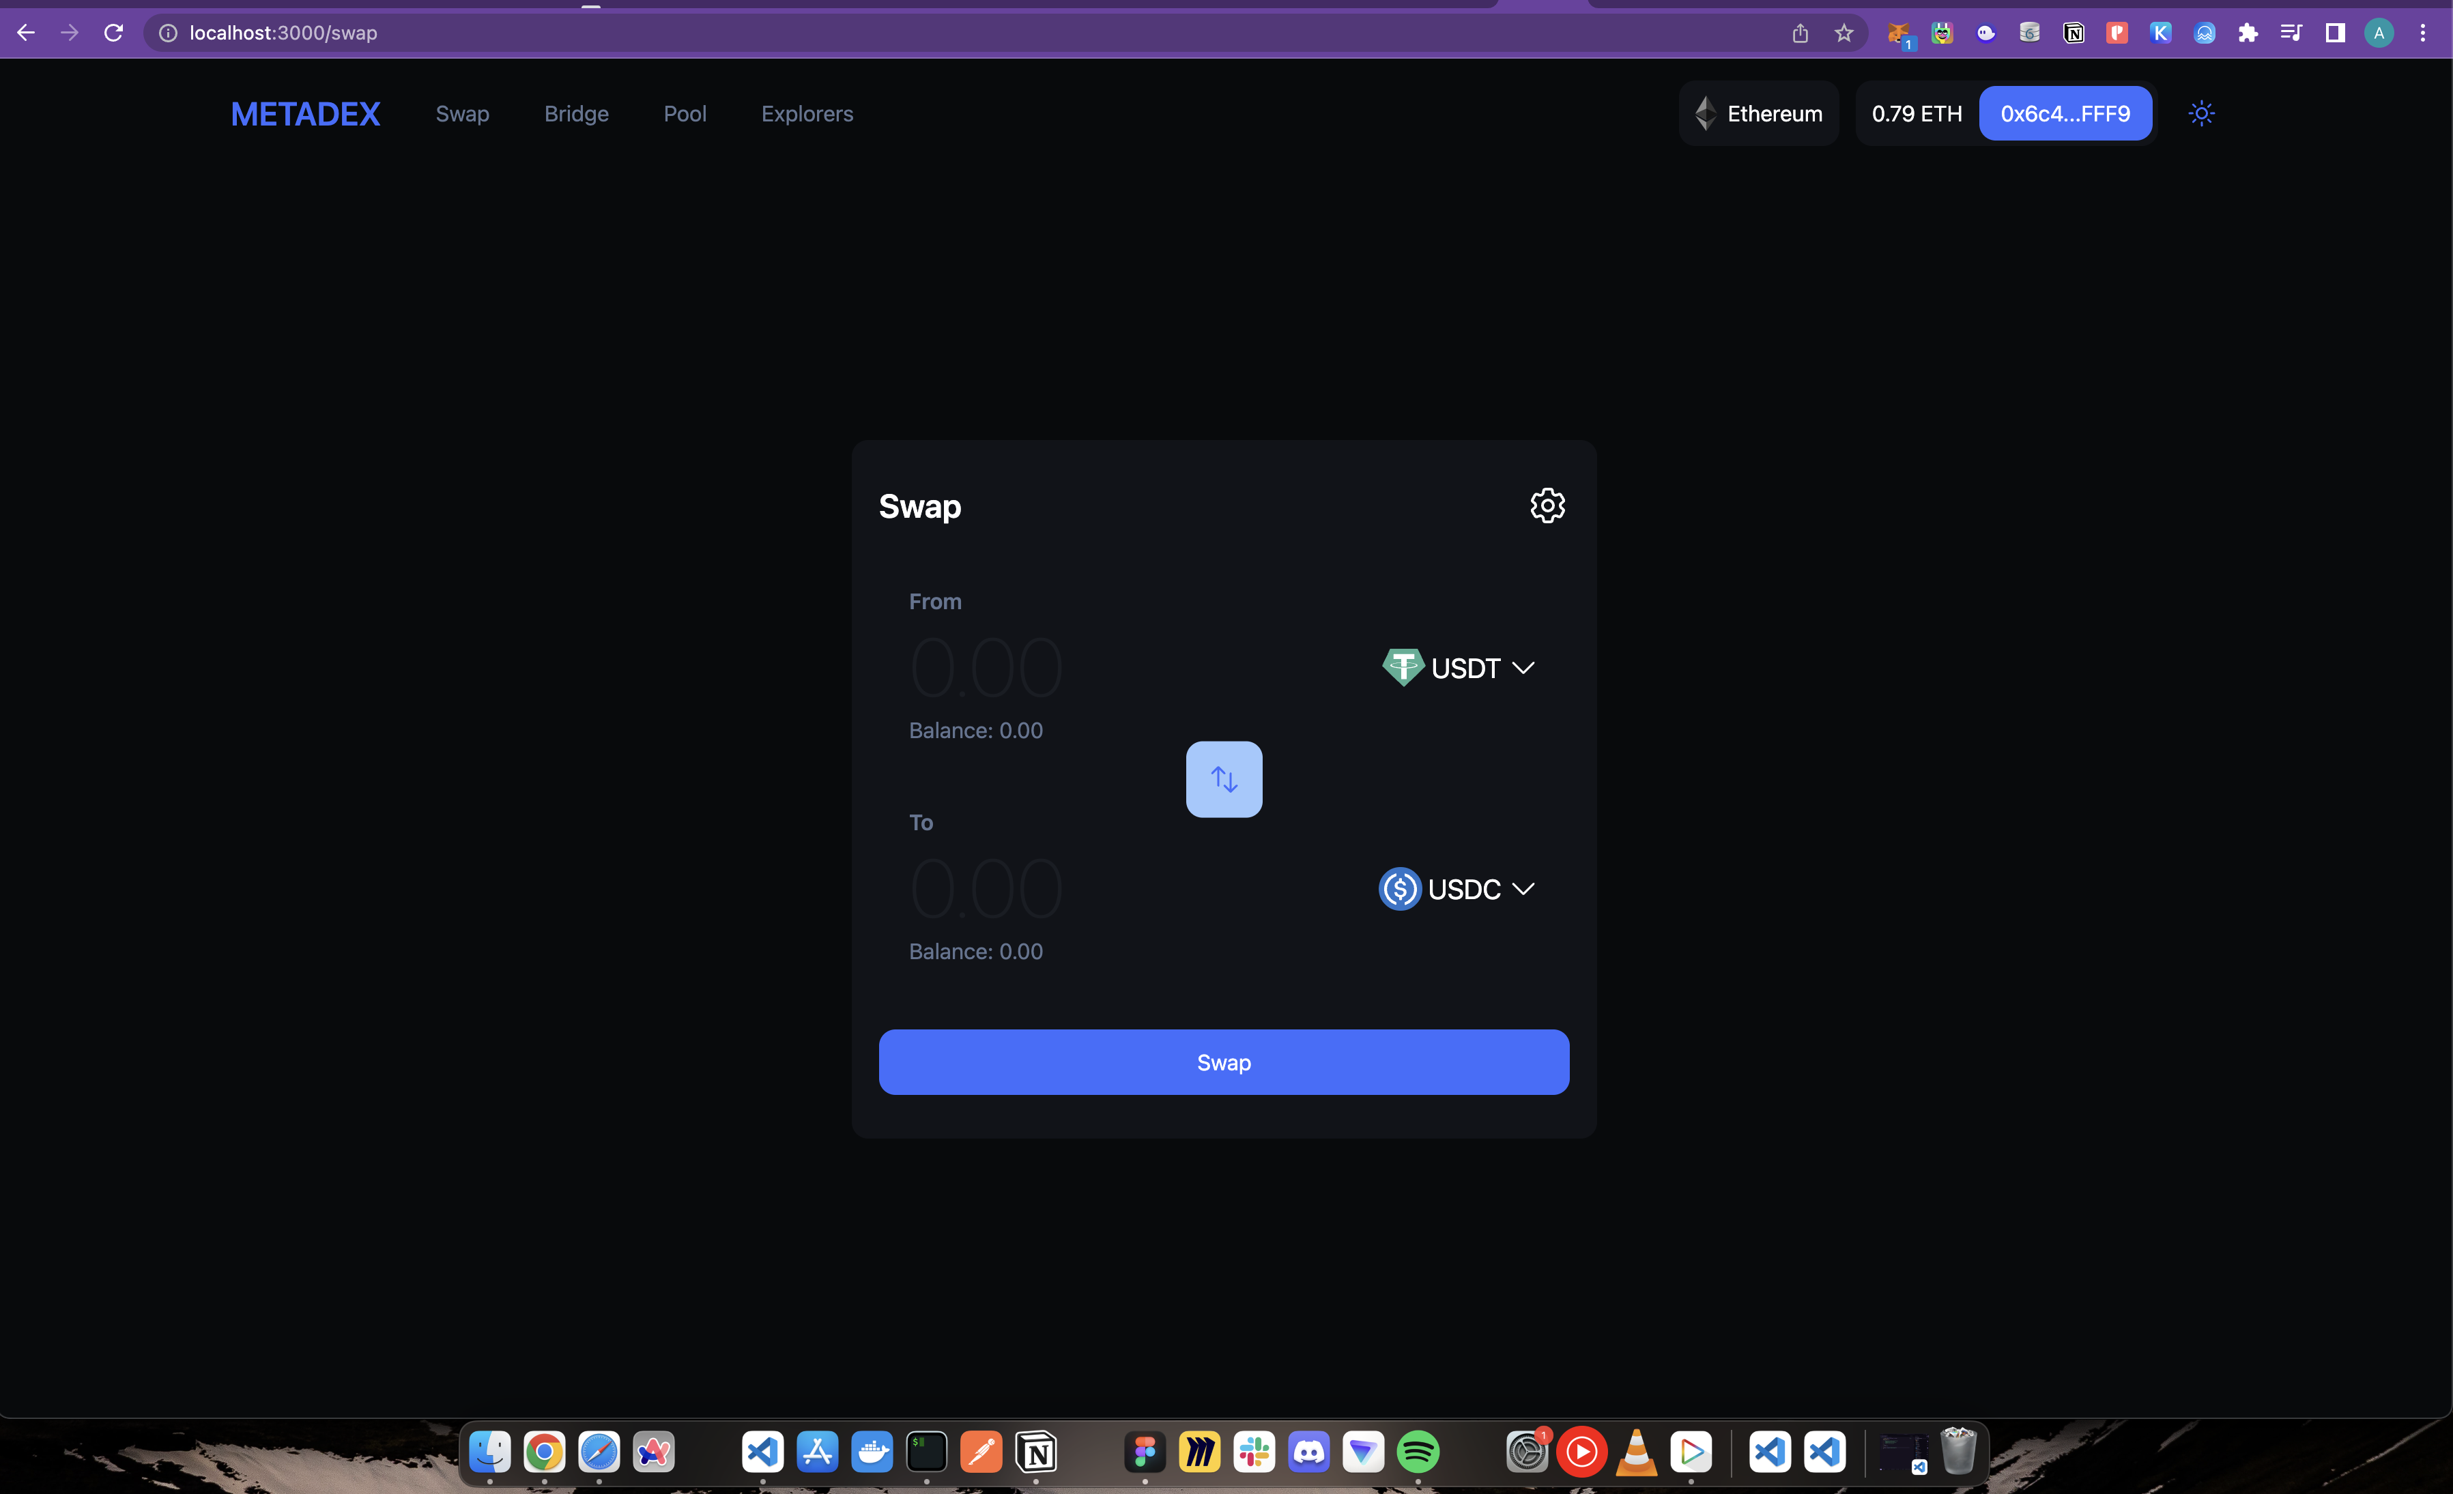Open Explorers nav link
The image size is (2453, 1494).
pos(806,113)
